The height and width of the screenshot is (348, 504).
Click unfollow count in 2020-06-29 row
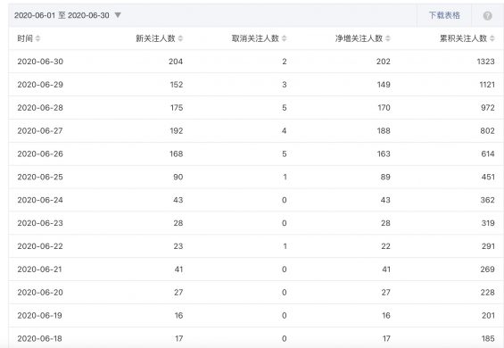point(285,85)
